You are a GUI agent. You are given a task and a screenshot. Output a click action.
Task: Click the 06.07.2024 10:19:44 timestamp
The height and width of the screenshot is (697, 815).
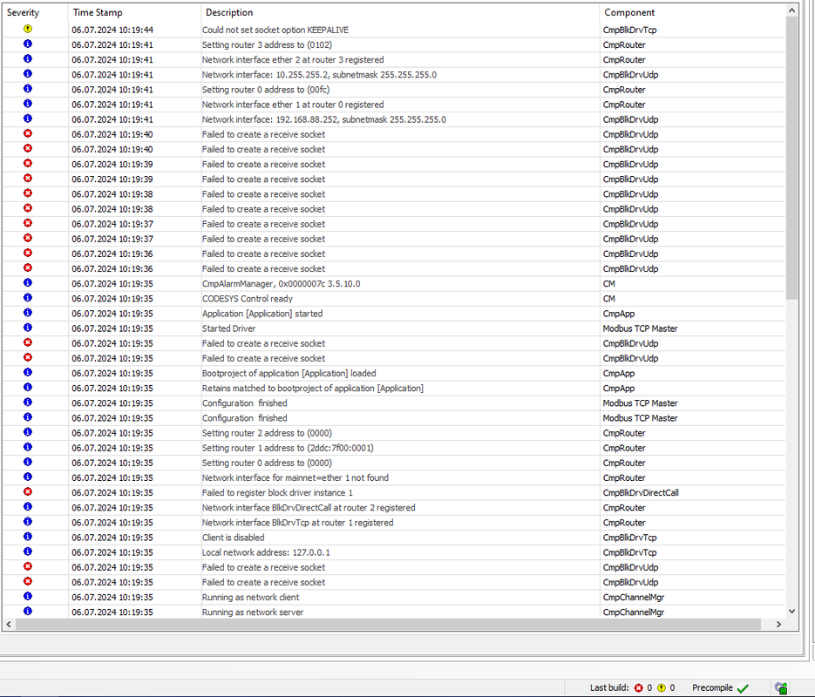112,30
